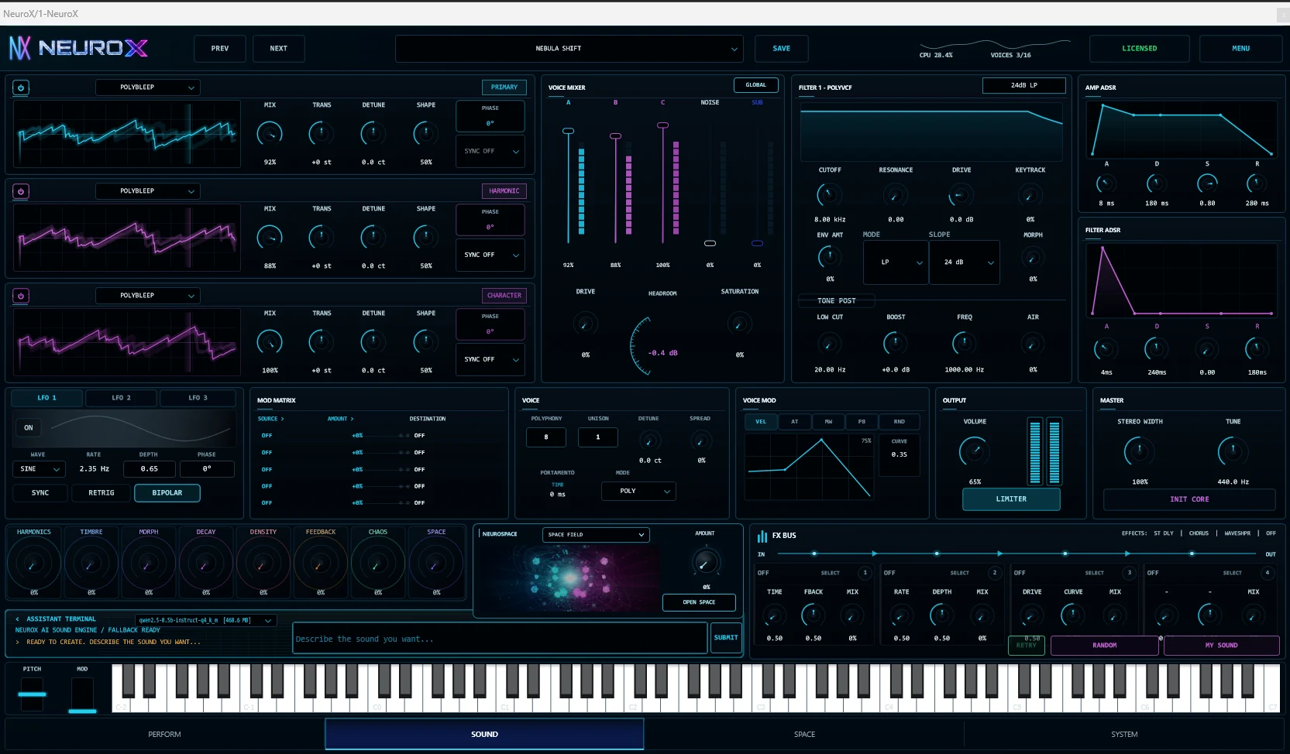Click the NOISE level fader handle
The height and width of the screenshot is (754, 1290).
click(710, 244)
